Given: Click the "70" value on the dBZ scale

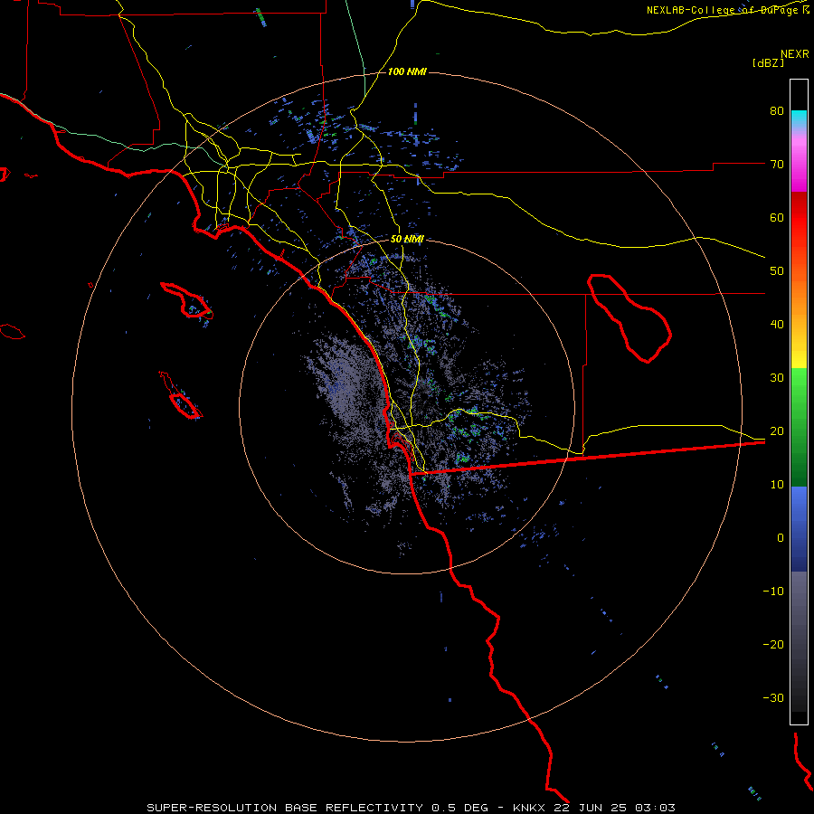Looking at the screenshot, I should [777, 165].
